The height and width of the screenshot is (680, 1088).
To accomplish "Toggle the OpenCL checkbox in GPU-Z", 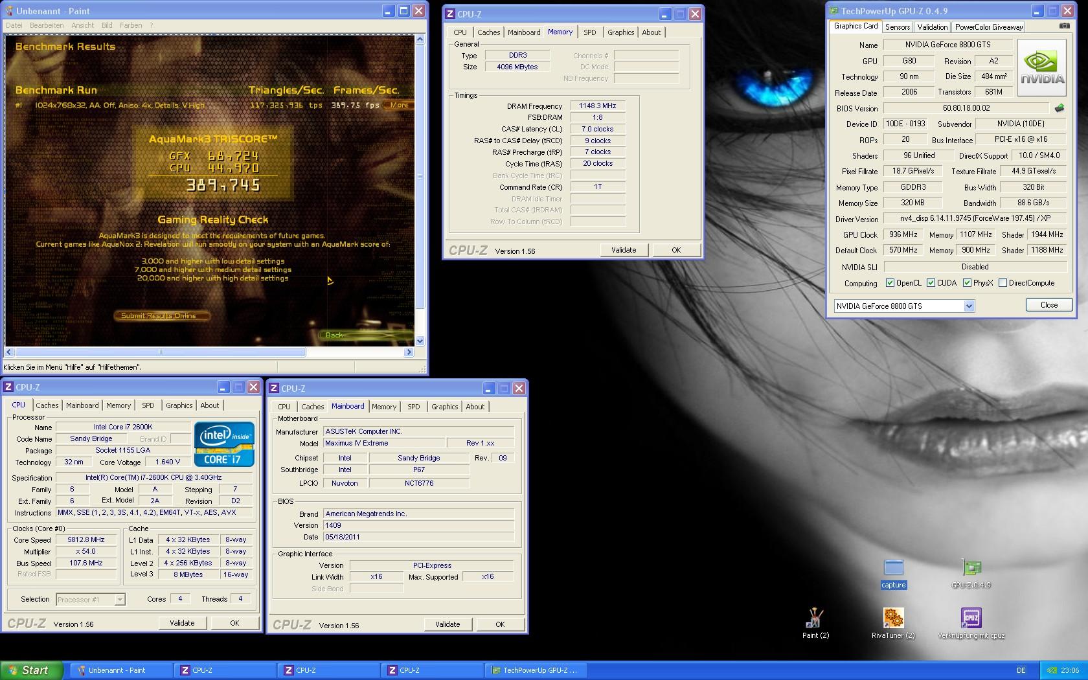I will point(890,283).
